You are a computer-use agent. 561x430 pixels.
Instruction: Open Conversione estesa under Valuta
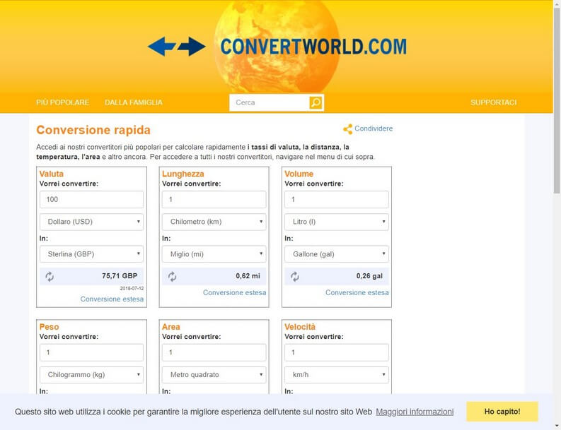tap(112, 299)
